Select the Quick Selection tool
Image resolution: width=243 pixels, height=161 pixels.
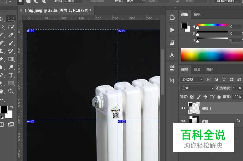click(x=11, y=27)
